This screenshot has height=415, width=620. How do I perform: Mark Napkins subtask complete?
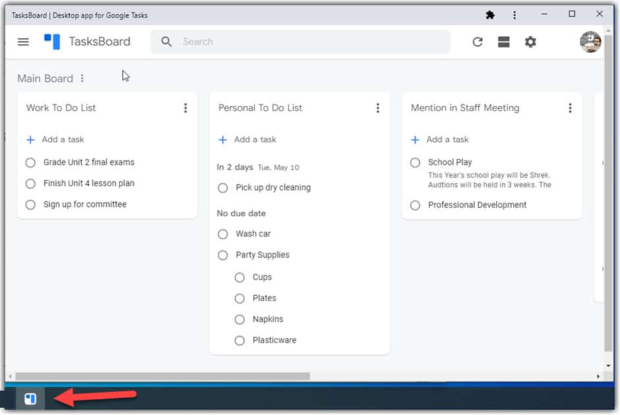click(x=239, y=319)
